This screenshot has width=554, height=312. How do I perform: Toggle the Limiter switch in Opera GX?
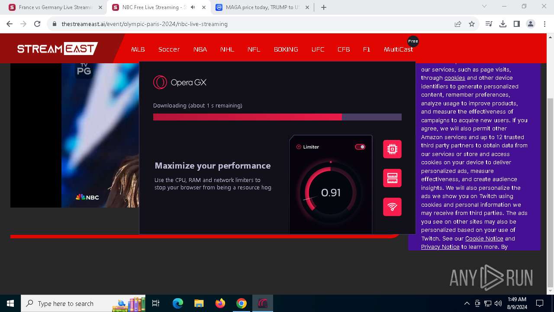(360, 147)
